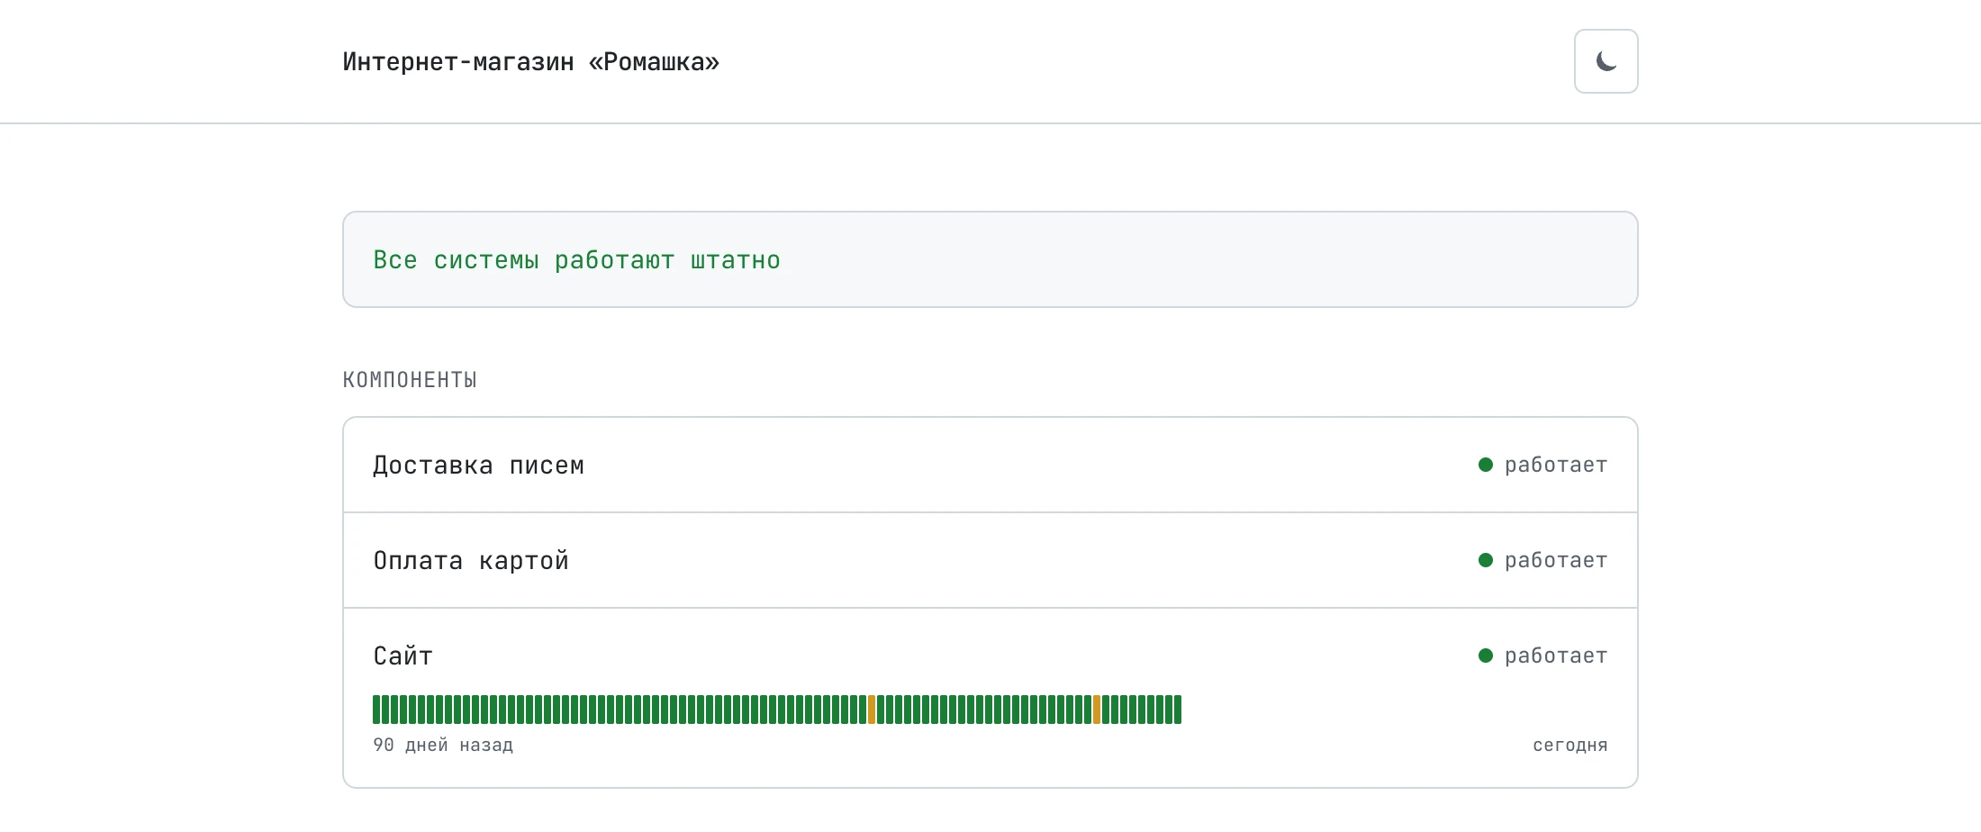Toggle dark mode with the moon icon
This screenshot has height=832, width=1981.
1606,61
